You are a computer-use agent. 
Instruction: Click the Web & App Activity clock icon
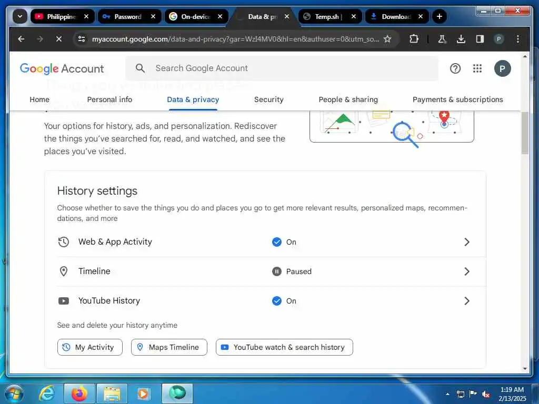[64, 242]
